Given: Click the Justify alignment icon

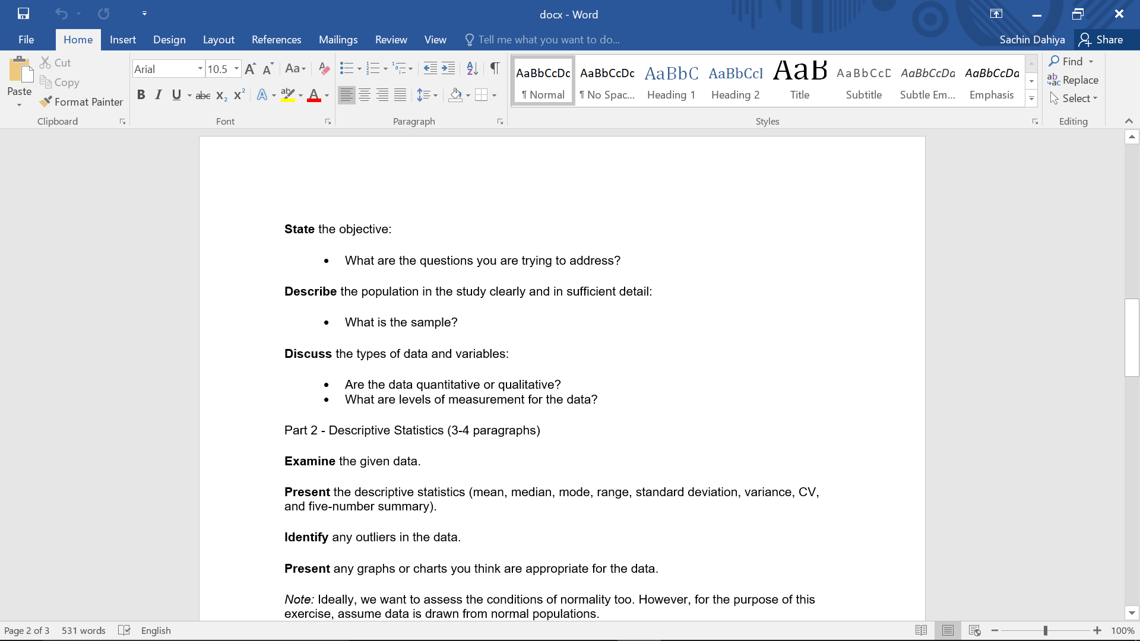Looking at the screenshot, I should pyautogui.click(x=400, y=95).
